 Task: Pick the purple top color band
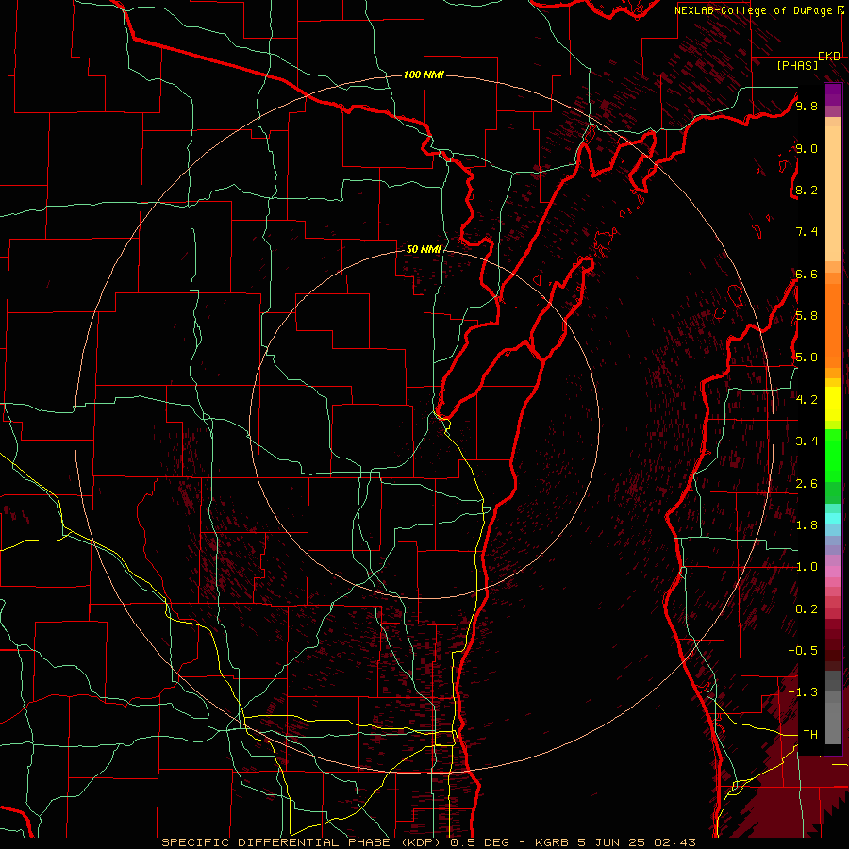[833, 94]
